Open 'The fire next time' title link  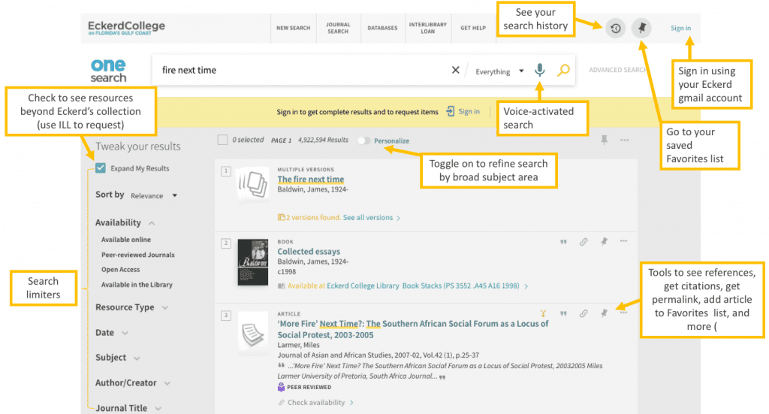click(x=310, y=179)
